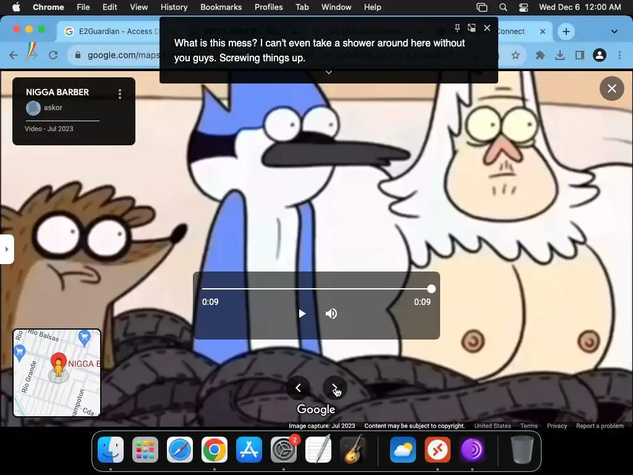
Task: Open the mini map thumbnail
Action: pos(57,373)
